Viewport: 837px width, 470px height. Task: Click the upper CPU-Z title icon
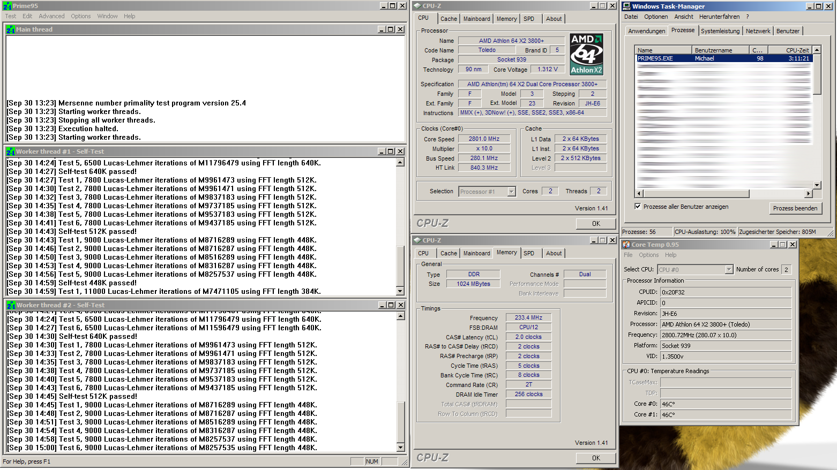pyautogui.click(x=417, y=6)
